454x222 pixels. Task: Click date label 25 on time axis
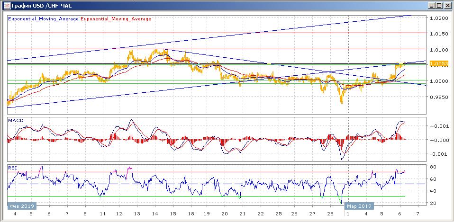[278, 214]
